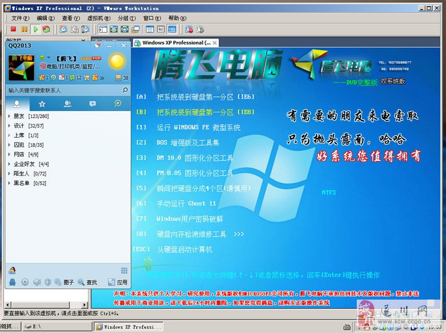The image size is (446, 333).
Task: Switch to QQ friends-feed star tab
Action: coord(42,104)
